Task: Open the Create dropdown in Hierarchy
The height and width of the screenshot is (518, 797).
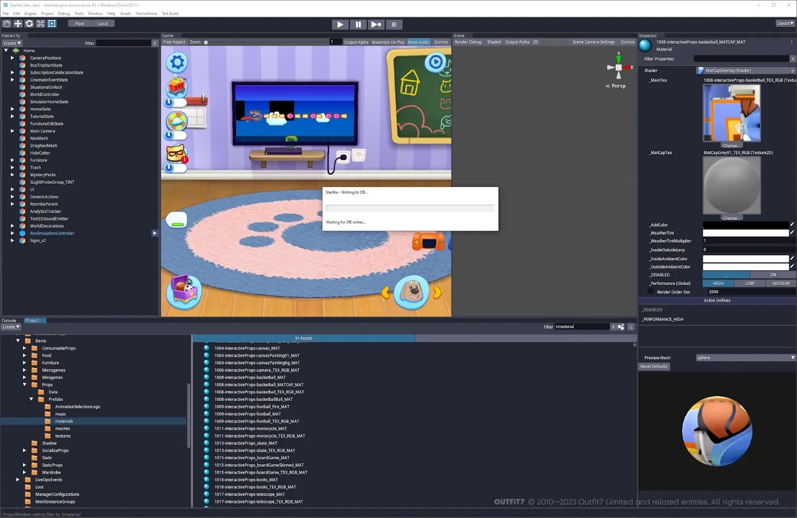Action: tap(11, 43)
